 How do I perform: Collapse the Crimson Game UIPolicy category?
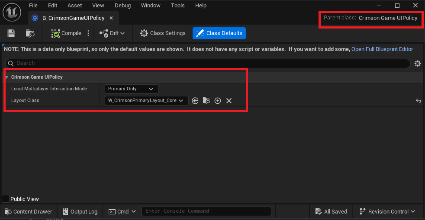[7, 77]
